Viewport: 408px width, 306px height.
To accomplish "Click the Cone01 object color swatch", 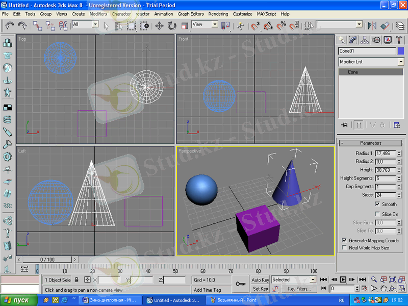I will [400, 51].
